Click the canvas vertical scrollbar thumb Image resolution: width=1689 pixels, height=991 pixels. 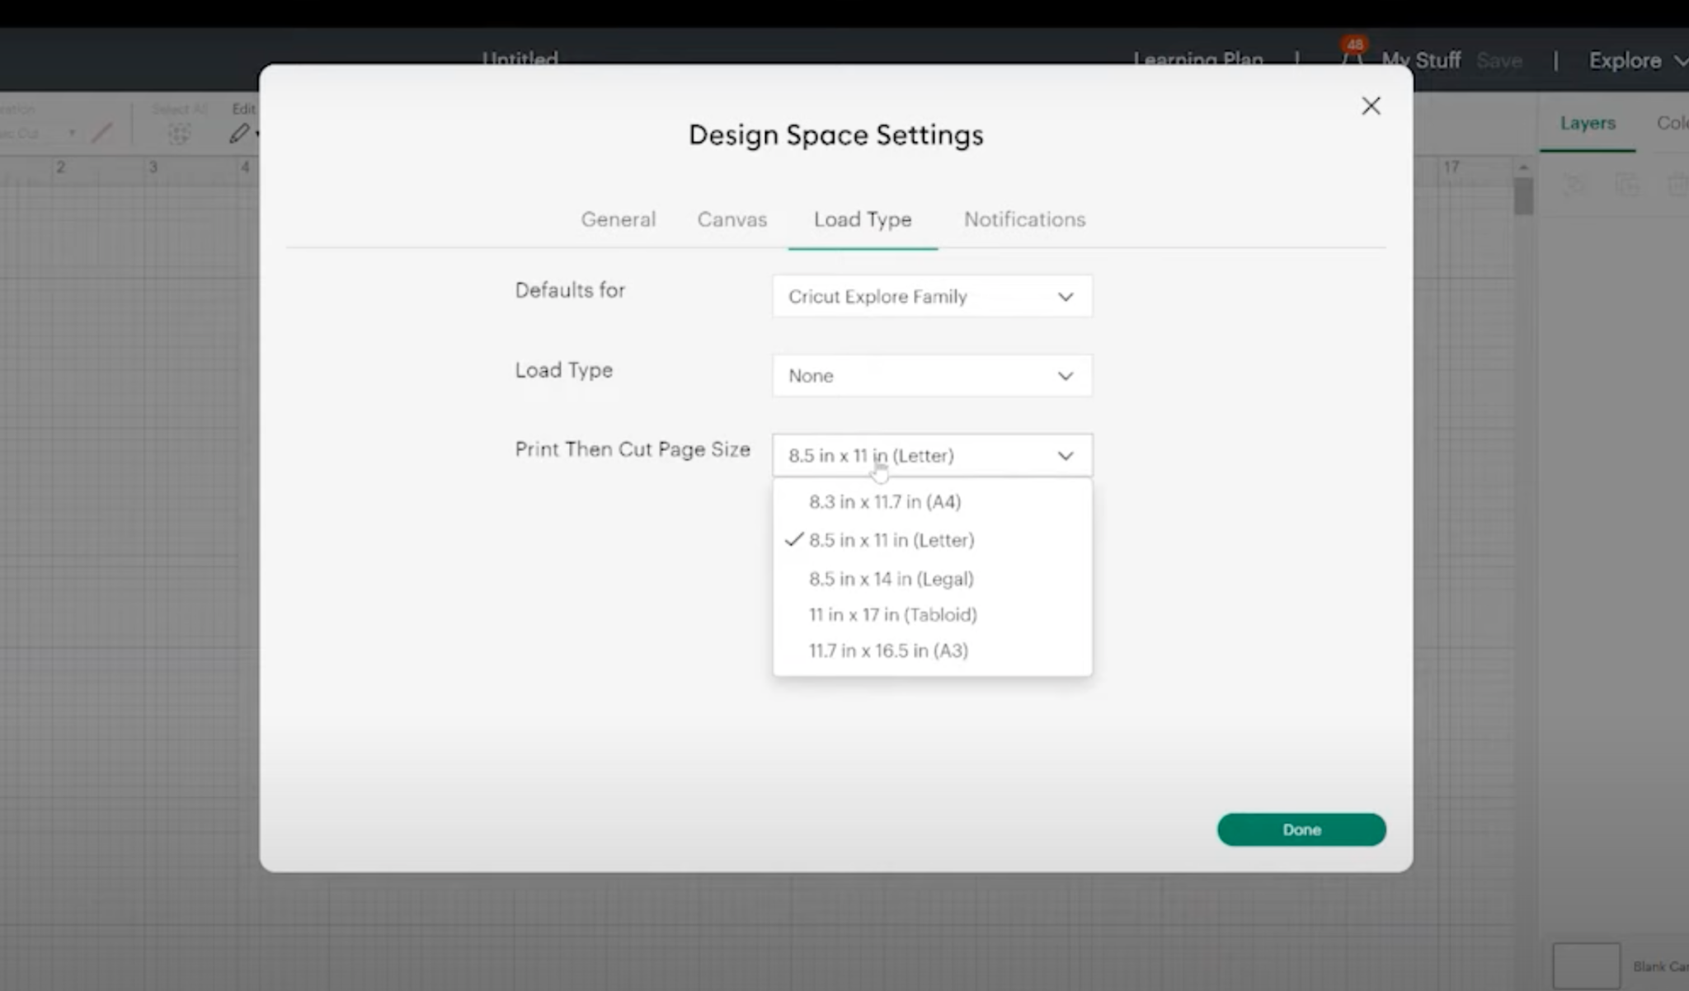tap(1523, 196)
